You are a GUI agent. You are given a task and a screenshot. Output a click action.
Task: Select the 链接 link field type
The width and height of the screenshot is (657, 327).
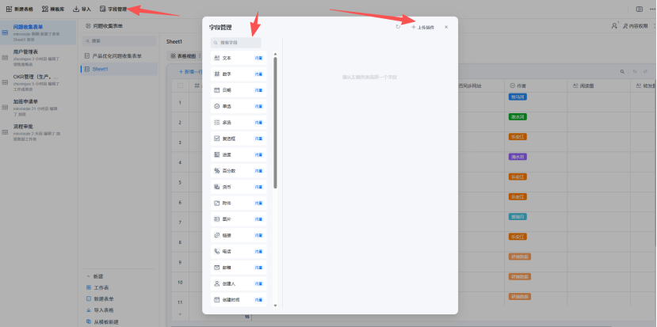pyautogui.click(x=239, y=235)
